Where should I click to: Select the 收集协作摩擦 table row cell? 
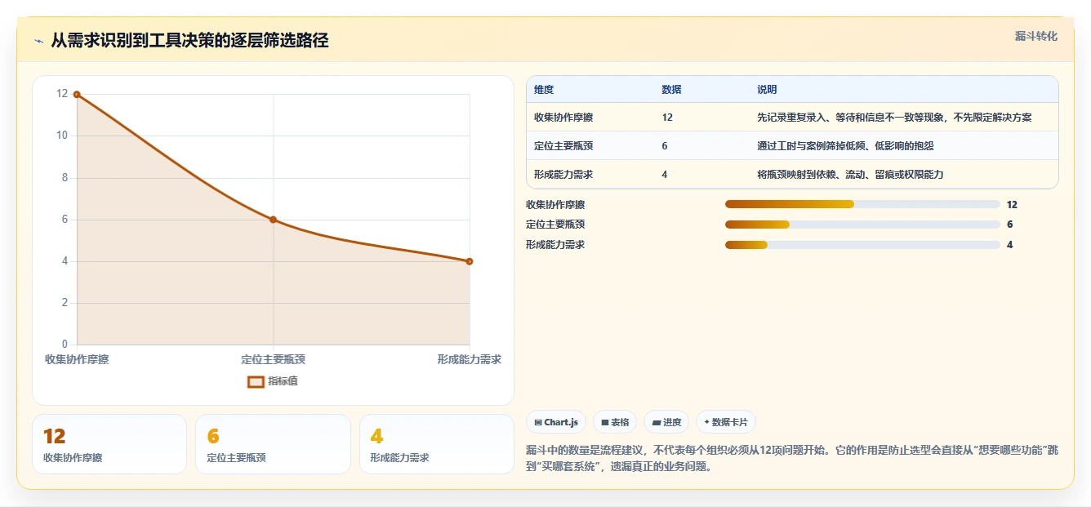[x=563, y=118]
